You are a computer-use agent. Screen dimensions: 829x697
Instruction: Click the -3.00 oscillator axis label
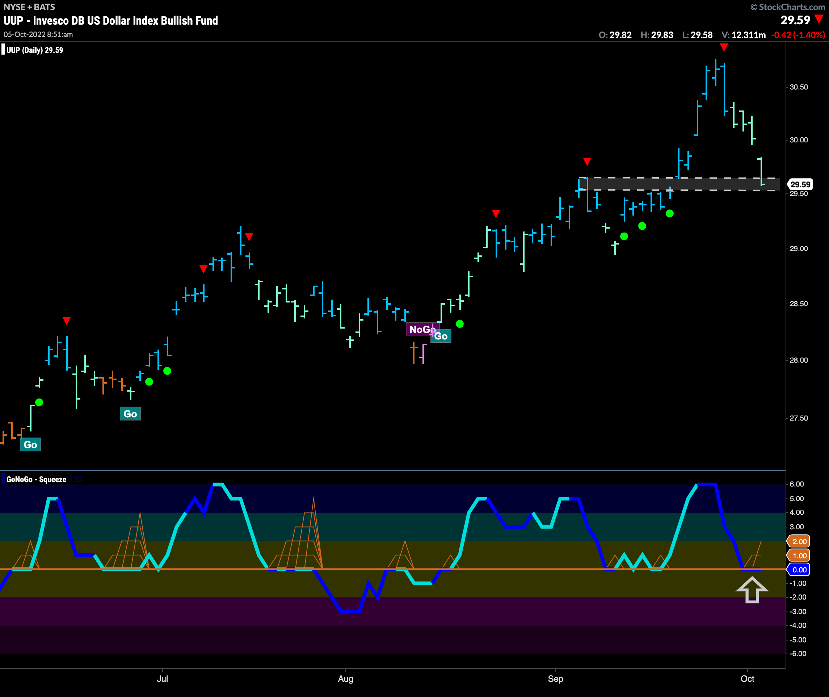[798, 612]
